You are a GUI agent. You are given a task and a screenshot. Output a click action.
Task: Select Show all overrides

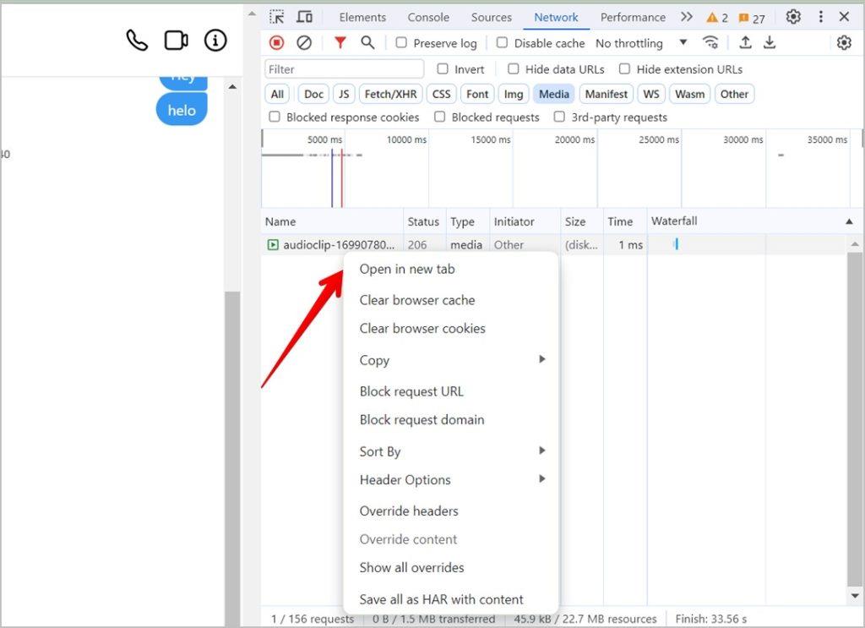tap(411, 568)
